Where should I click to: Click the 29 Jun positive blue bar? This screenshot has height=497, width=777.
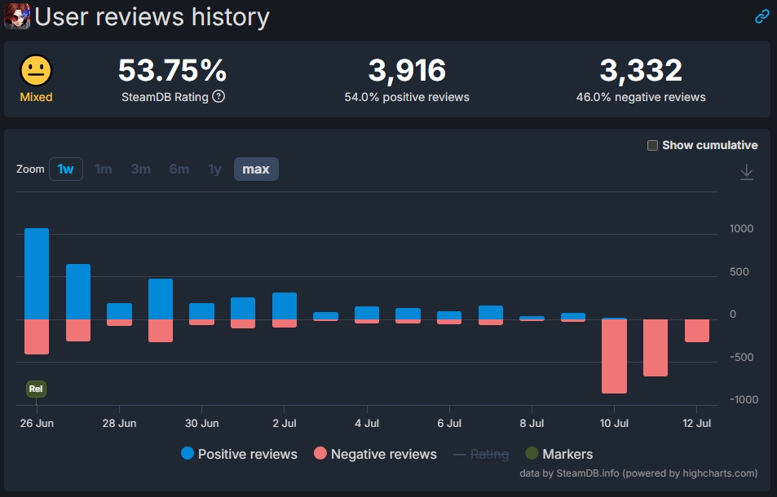click(161, 299)
